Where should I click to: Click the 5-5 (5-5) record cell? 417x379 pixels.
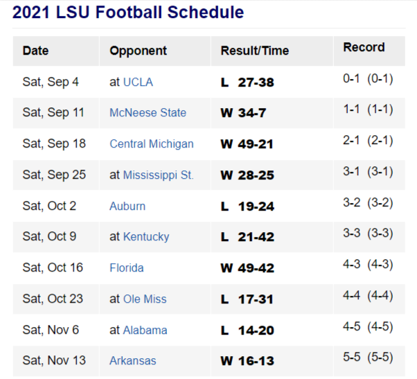tap(367, 358)
